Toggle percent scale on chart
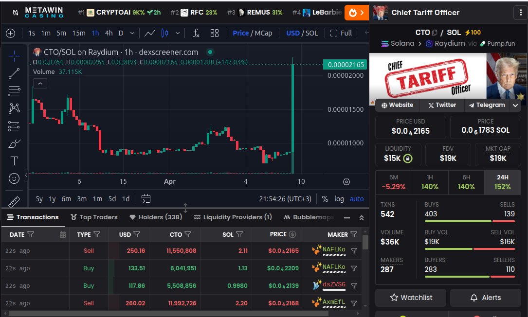Image resolution: width=528 pixels, height=317 pixels. (325, 199)
